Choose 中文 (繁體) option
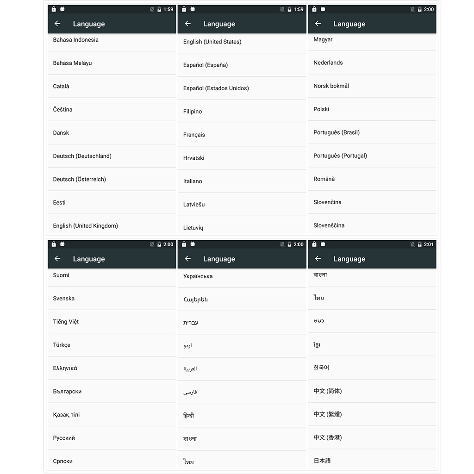Viewport: 474px width, 474px height. point(372,414)
